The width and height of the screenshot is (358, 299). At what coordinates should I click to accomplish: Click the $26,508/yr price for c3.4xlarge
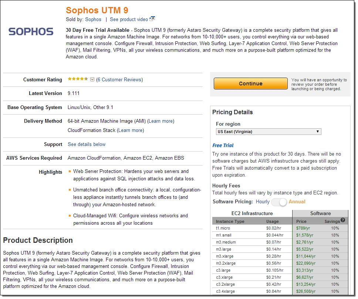[x=305, y=291]
